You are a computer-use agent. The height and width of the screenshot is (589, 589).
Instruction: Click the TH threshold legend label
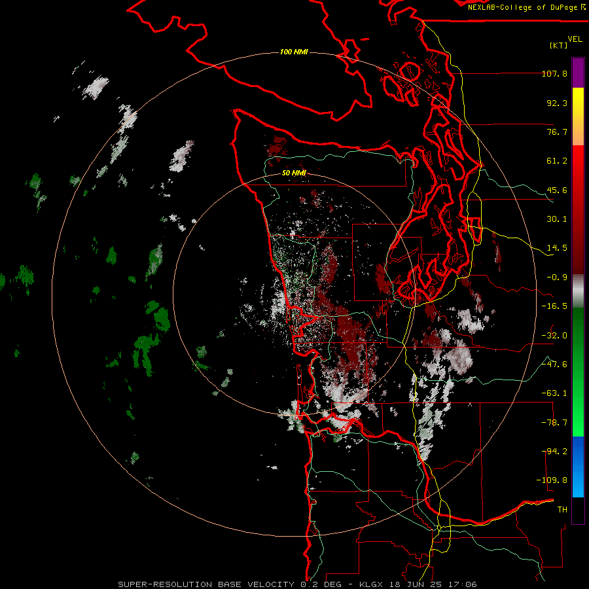point(562,510)
